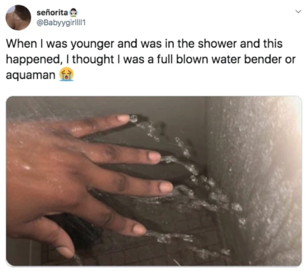Click the emoji beside the señorita name
The height and width of the screenshot is (271, 308).
tap(73, 12)
